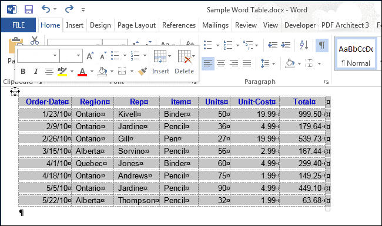Click the Increase Indent icon
The width and height of the screenshot is (382, 226).
tap(286, 45)
